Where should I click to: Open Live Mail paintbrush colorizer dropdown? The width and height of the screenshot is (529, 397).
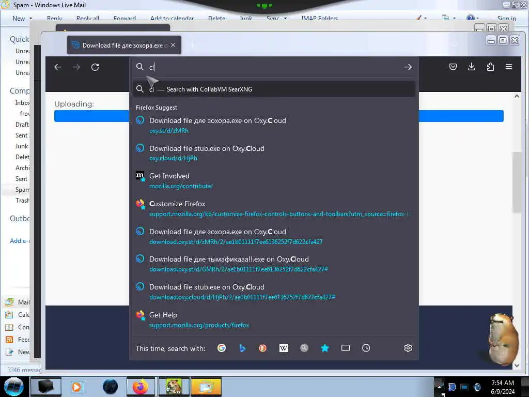(422, 18)
